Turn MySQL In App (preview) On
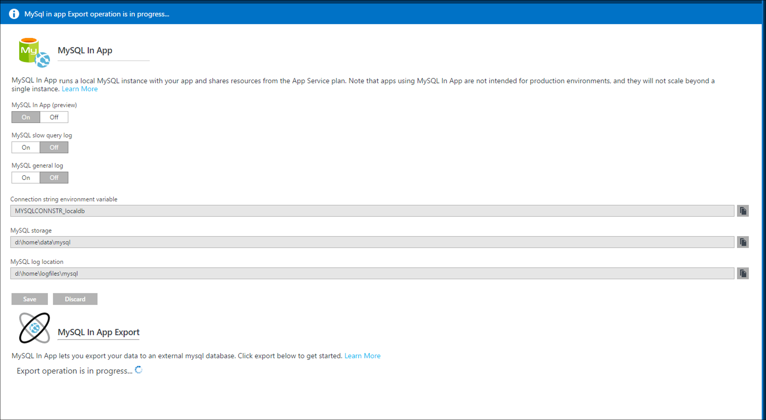 point(26,117)
